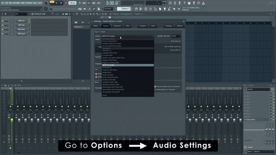This screenshot has width=276, height=155.
Task: Open the Piano roll view icon
Action: coord(141,9)
